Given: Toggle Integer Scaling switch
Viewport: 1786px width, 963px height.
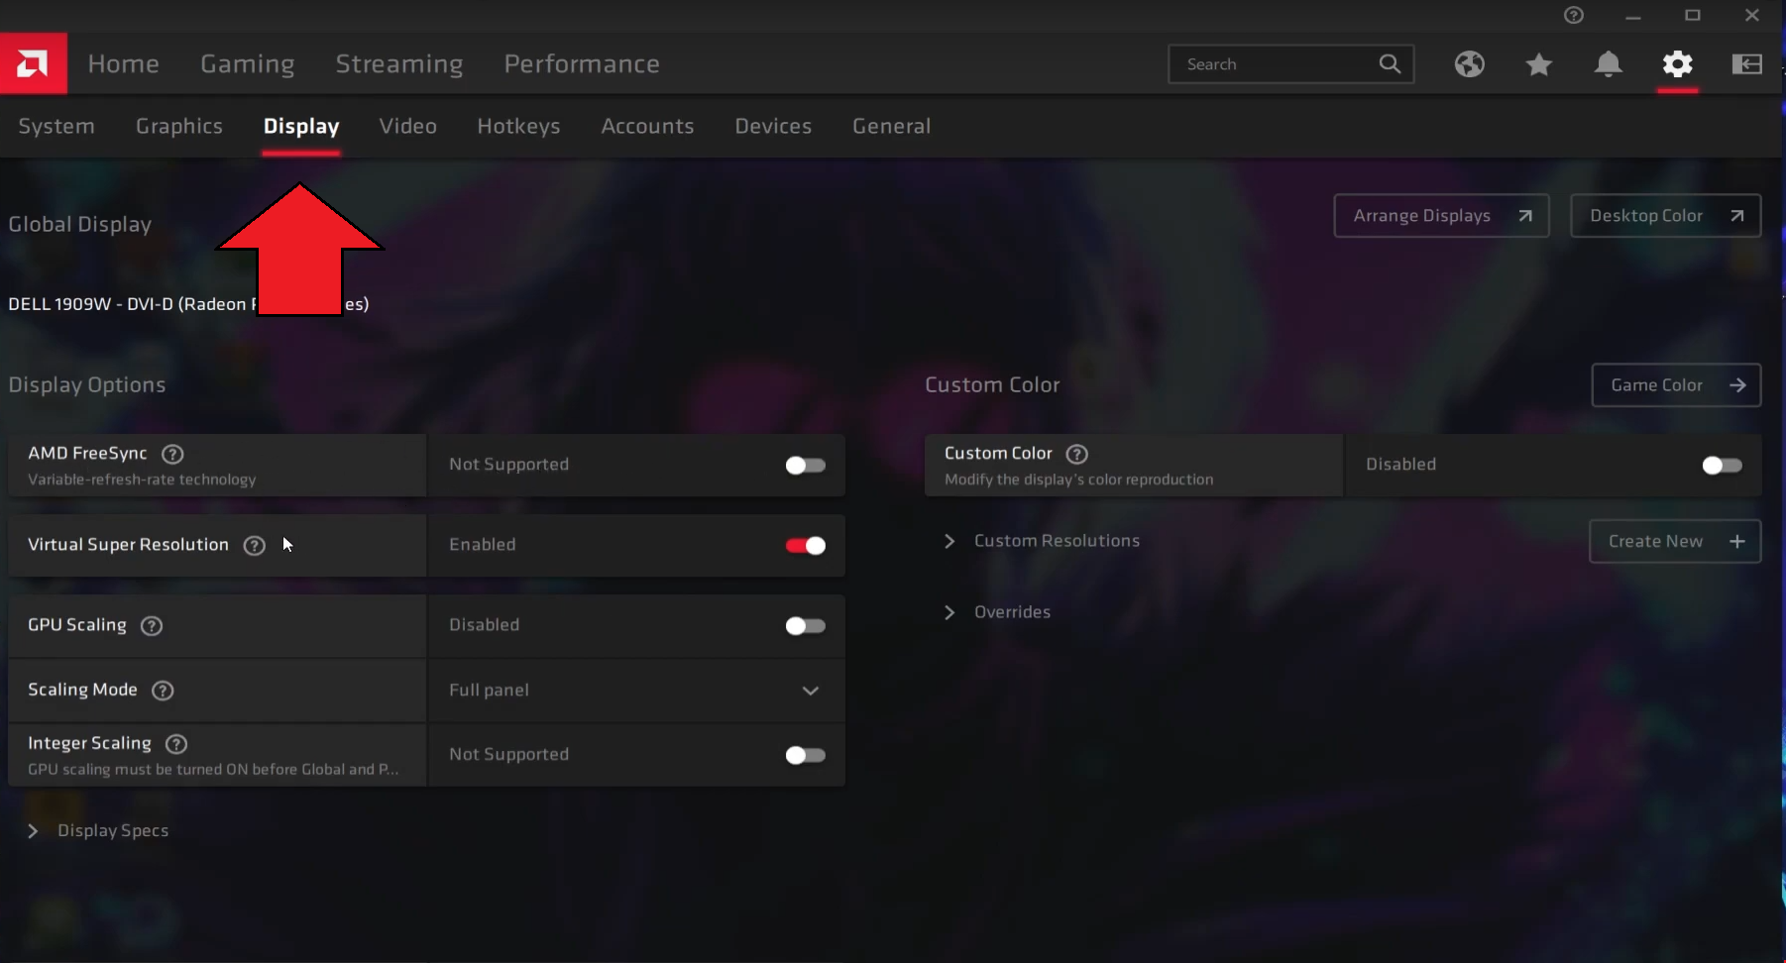Looking at the screenshot, I should click(x=805, y=755).
